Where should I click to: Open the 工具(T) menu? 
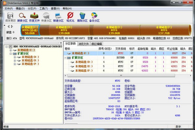point(44,8)
